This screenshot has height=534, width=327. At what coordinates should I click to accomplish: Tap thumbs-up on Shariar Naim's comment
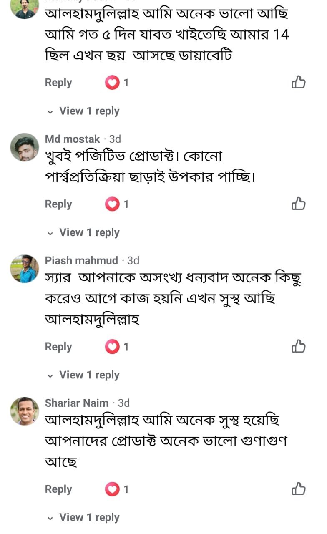(x=299, y=489)
